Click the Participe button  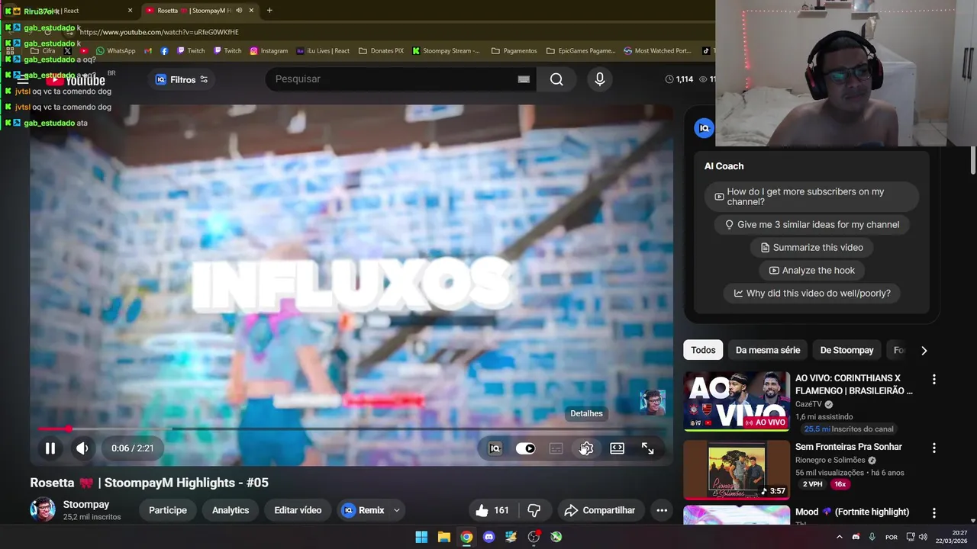click(168, 510)
